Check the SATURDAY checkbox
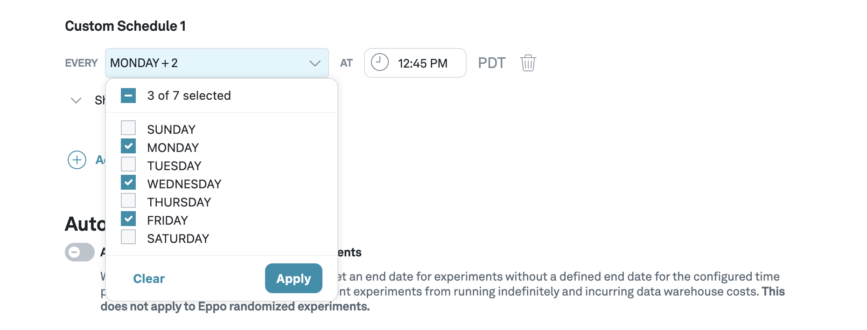This screenshot has height=330, width=867. (128, 237)
